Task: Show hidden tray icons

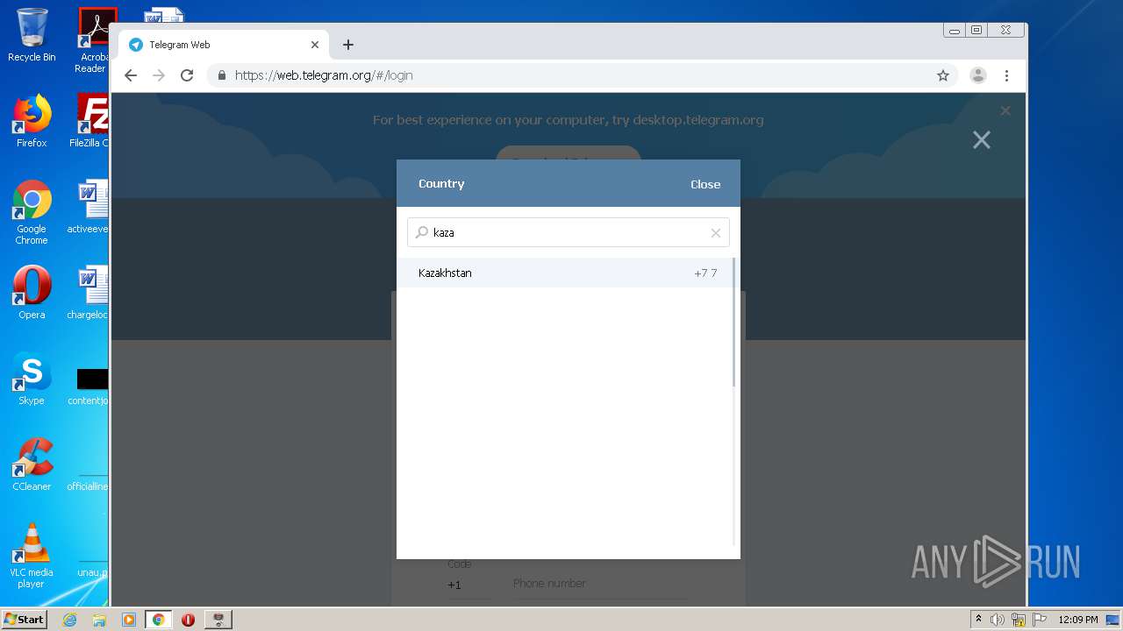Action: [x=978, y=620]
